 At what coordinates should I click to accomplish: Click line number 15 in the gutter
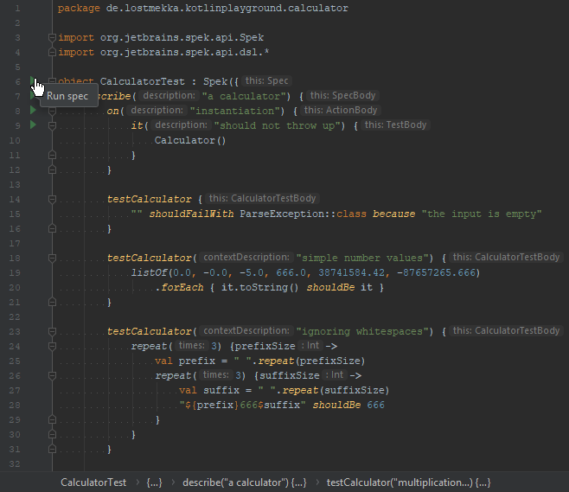click(15, 214)
